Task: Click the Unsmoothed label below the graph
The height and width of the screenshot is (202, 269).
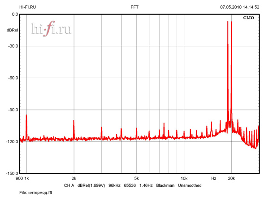Action: pyautogui.click(x=190, y=185)
